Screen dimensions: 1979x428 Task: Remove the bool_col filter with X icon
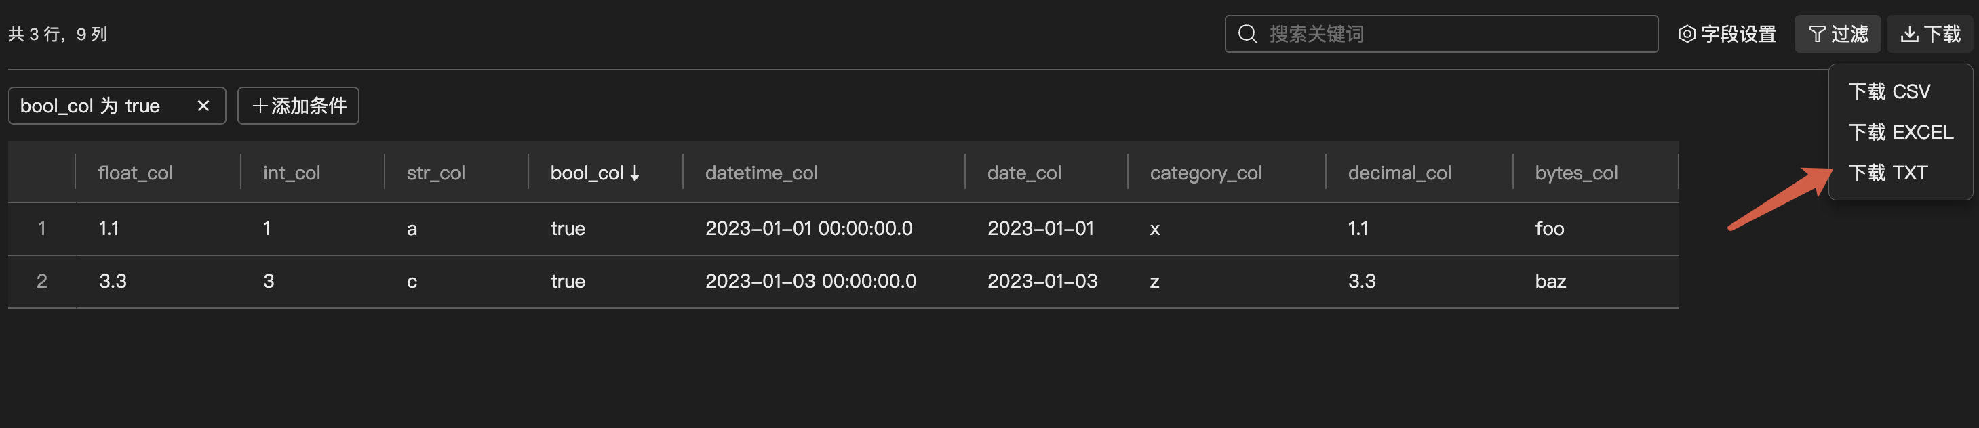point(203,106)
